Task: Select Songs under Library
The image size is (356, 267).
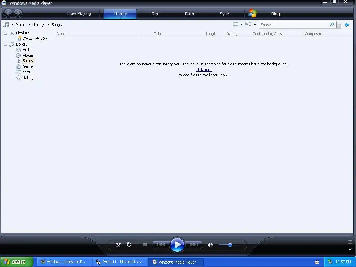Action: (28, 61)
